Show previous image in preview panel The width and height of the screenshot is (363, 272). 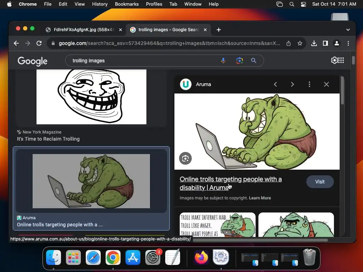[x=275, y=84]
